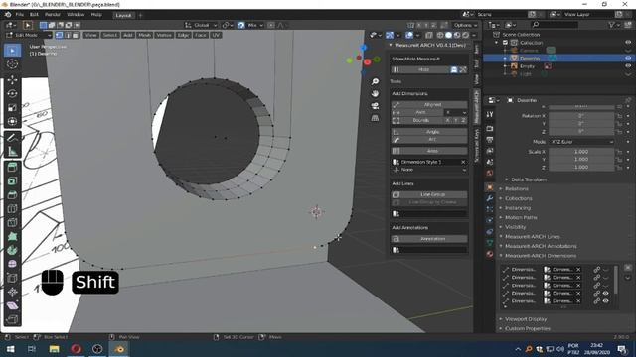
Task: Open the Render menu
Action: tap(53, 15)
